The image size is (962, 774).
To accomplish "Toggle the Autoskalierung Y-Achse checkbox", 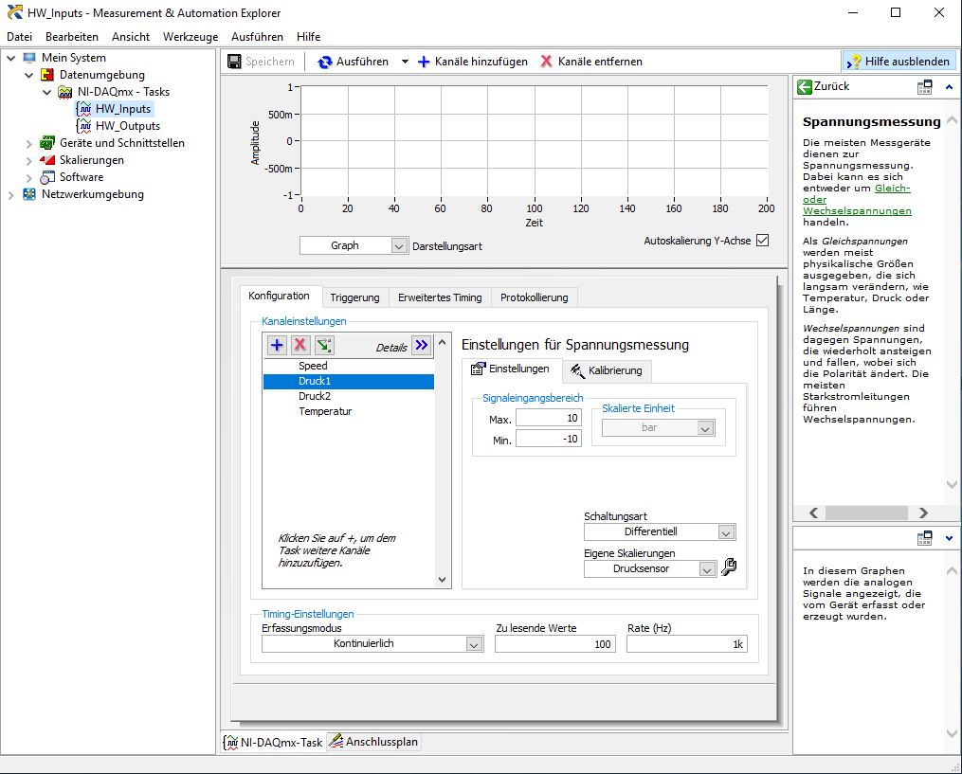I will 762,241.
